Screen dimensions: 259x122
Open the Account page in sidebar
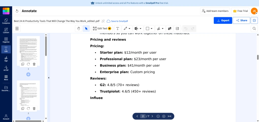tap(6, 117)
